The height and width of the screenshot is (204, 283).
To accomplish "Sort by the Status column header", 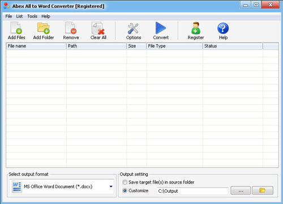I will pyautogui.click(x=233, y=46).
